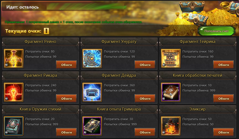Click the Книга обработки печатей book icon
Image resolution: width=239 pixels, height=139 pixels.
[x=171, y=92]
